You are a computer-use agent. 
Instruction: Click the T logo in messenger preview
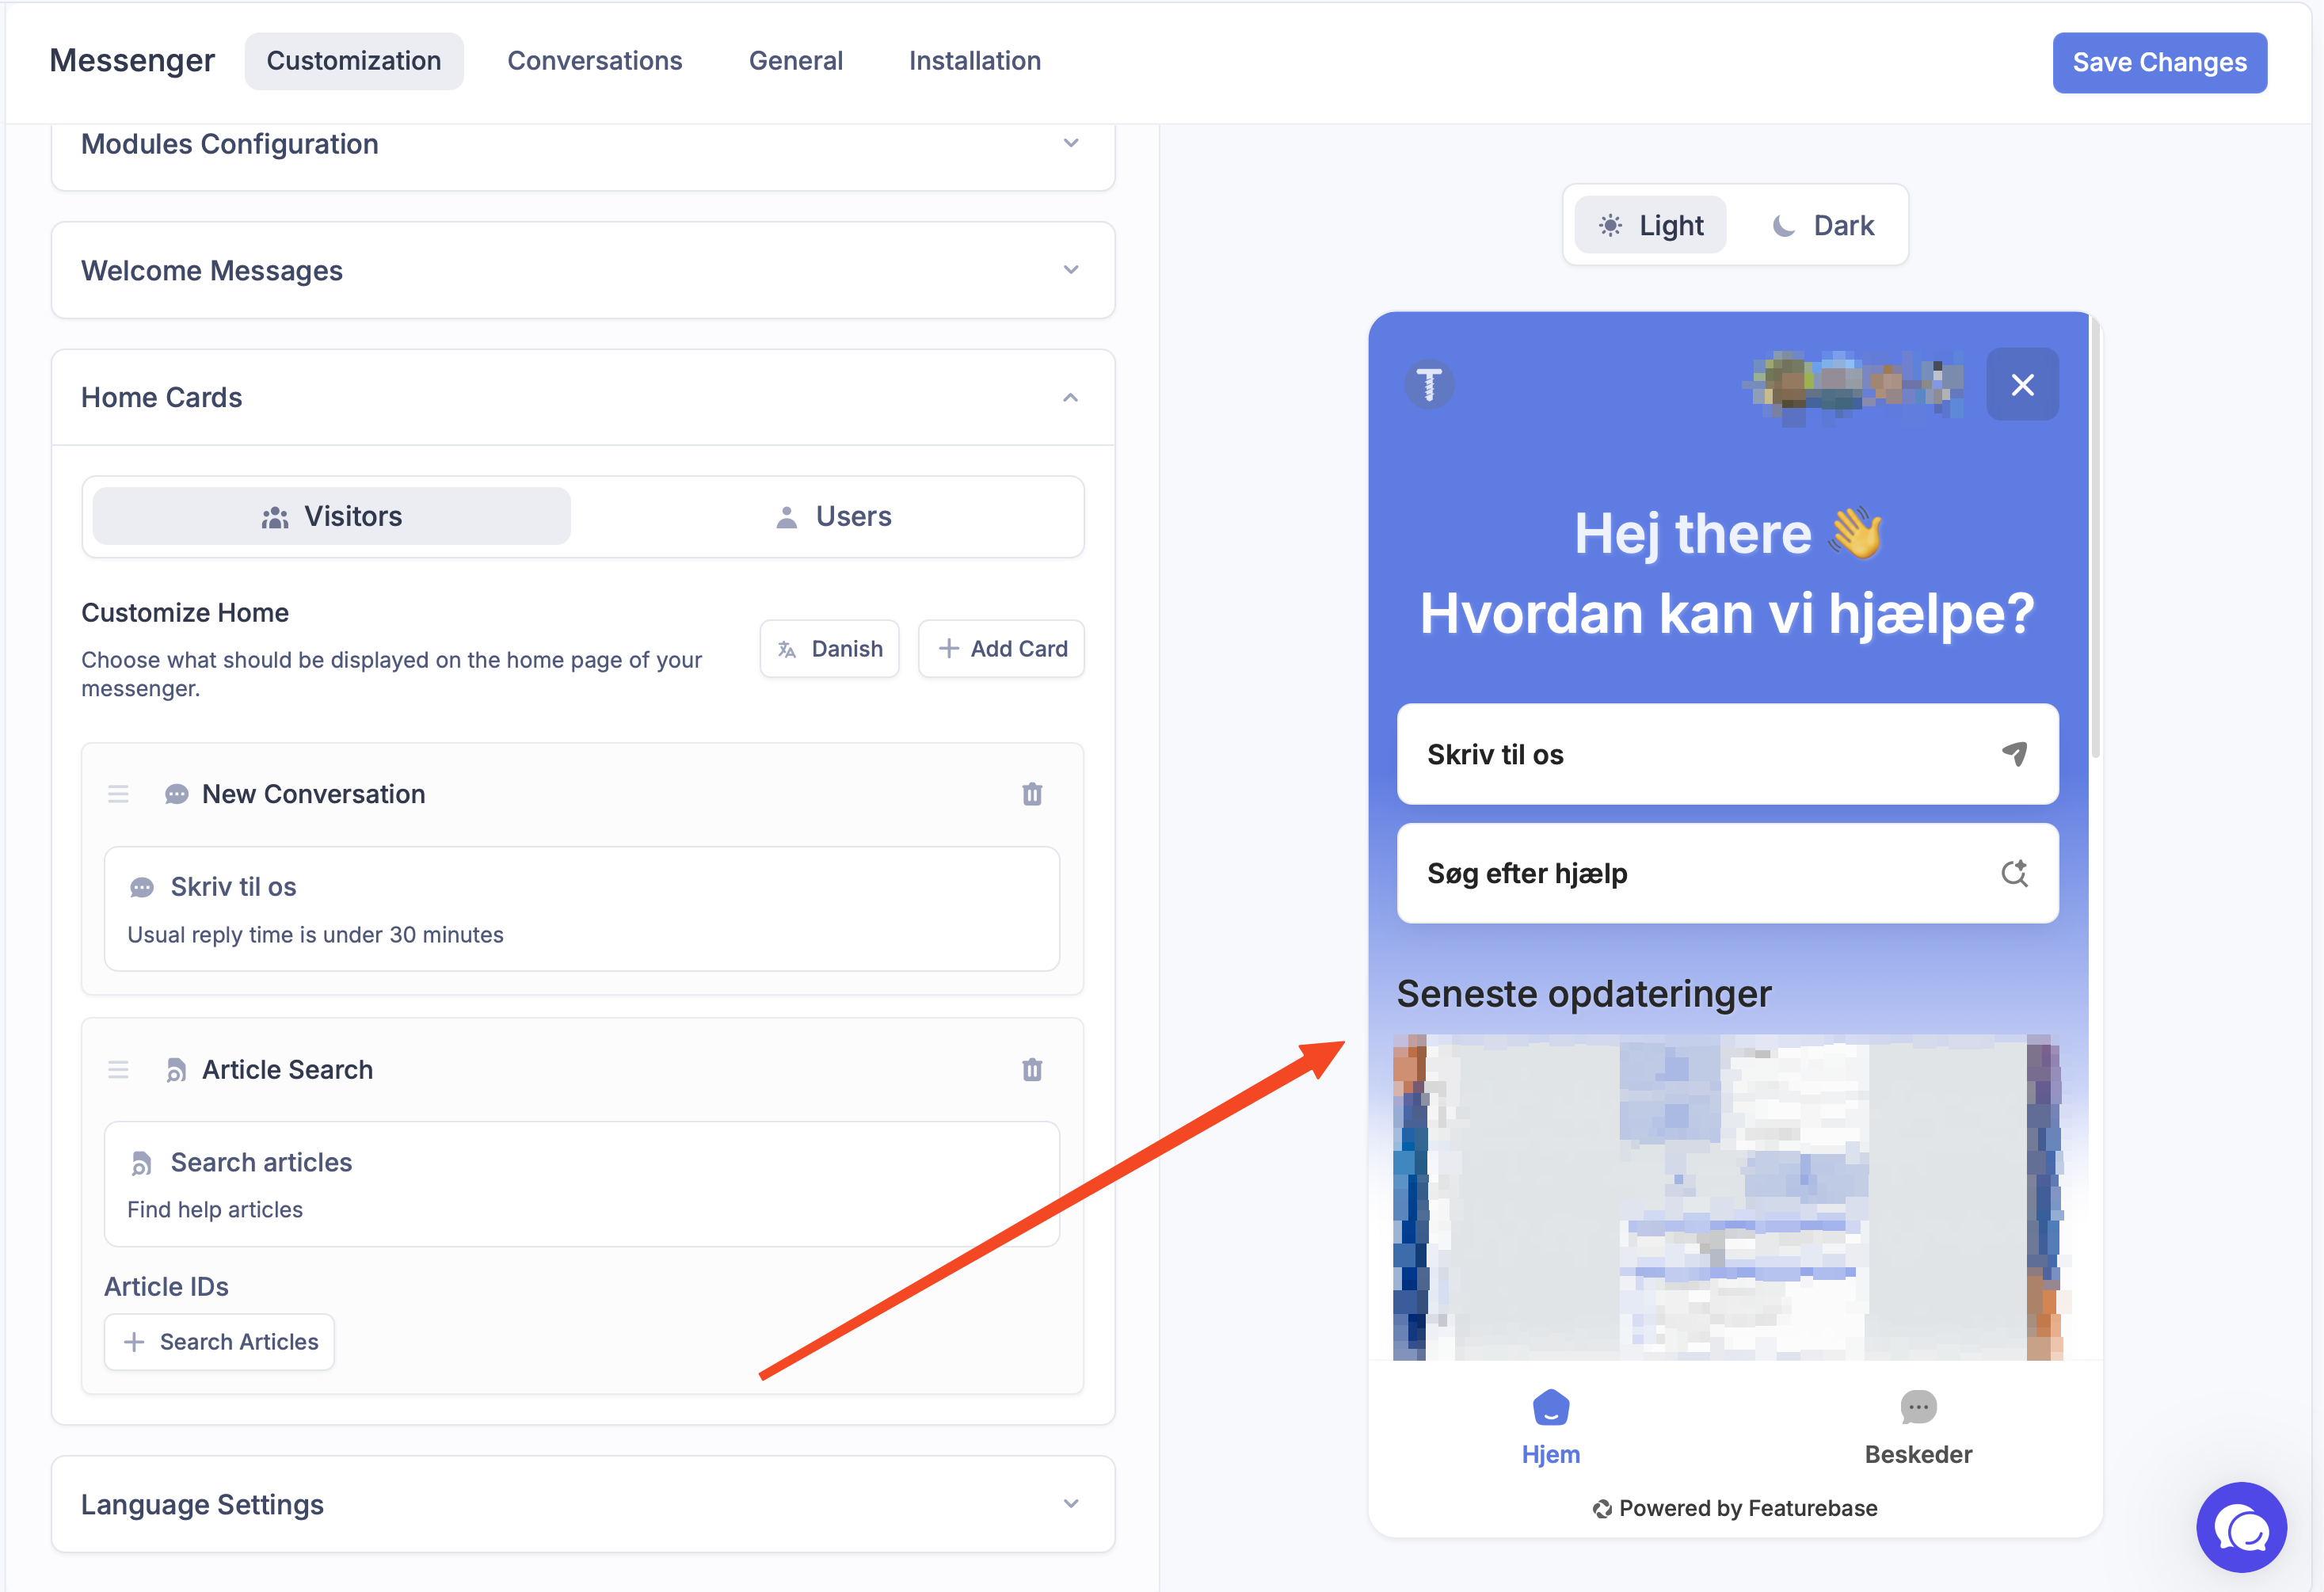click(1429, 384)
